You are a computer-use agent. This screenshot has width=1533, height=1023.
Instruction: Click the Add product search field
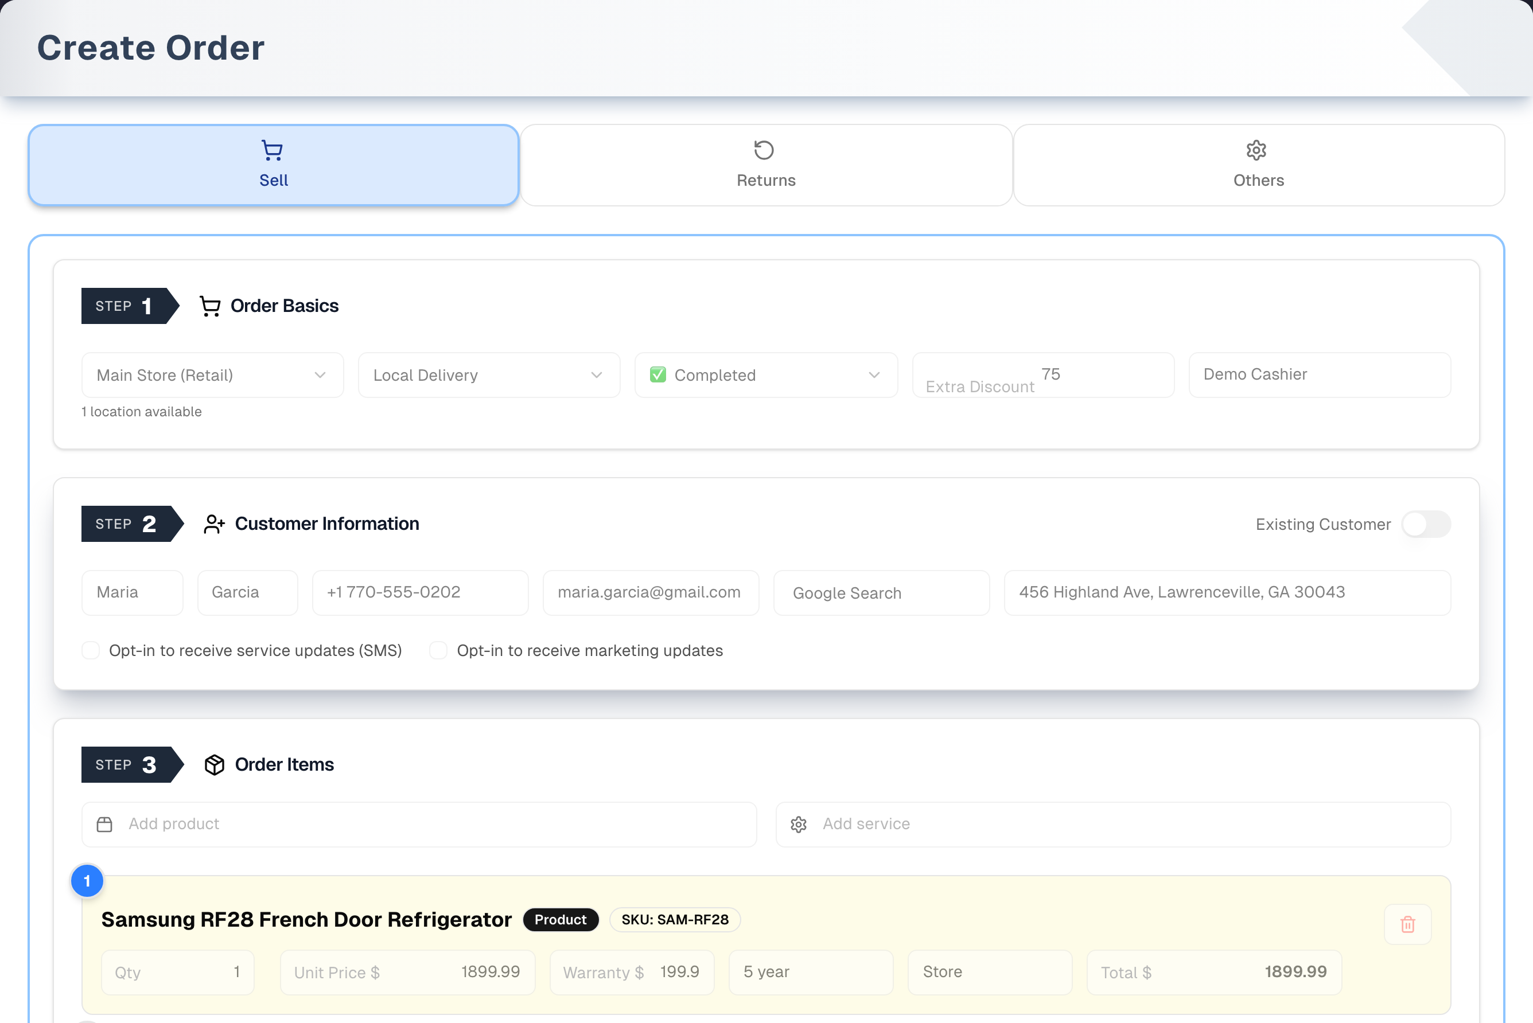click(x=419, y=825)
